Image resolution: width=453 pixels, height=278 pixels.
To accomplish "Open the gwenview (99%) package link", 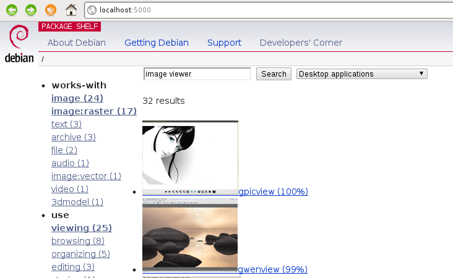I will [x=273, y=269].
